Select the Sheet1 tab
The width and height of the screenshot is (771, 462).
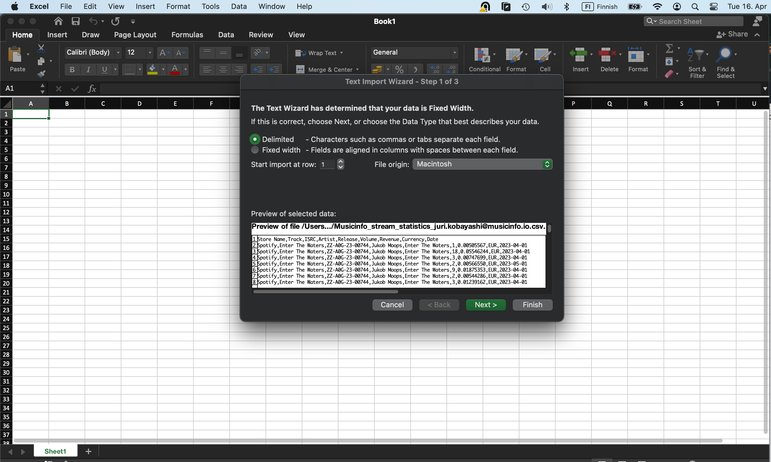55,451
